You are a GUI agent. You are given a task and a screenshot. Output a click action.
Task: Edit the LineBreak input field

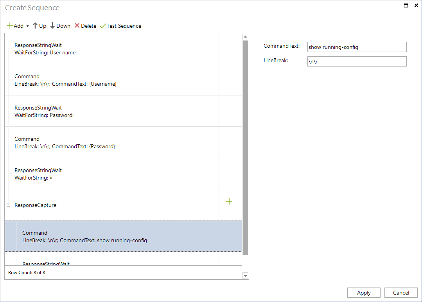coord(356,61)
